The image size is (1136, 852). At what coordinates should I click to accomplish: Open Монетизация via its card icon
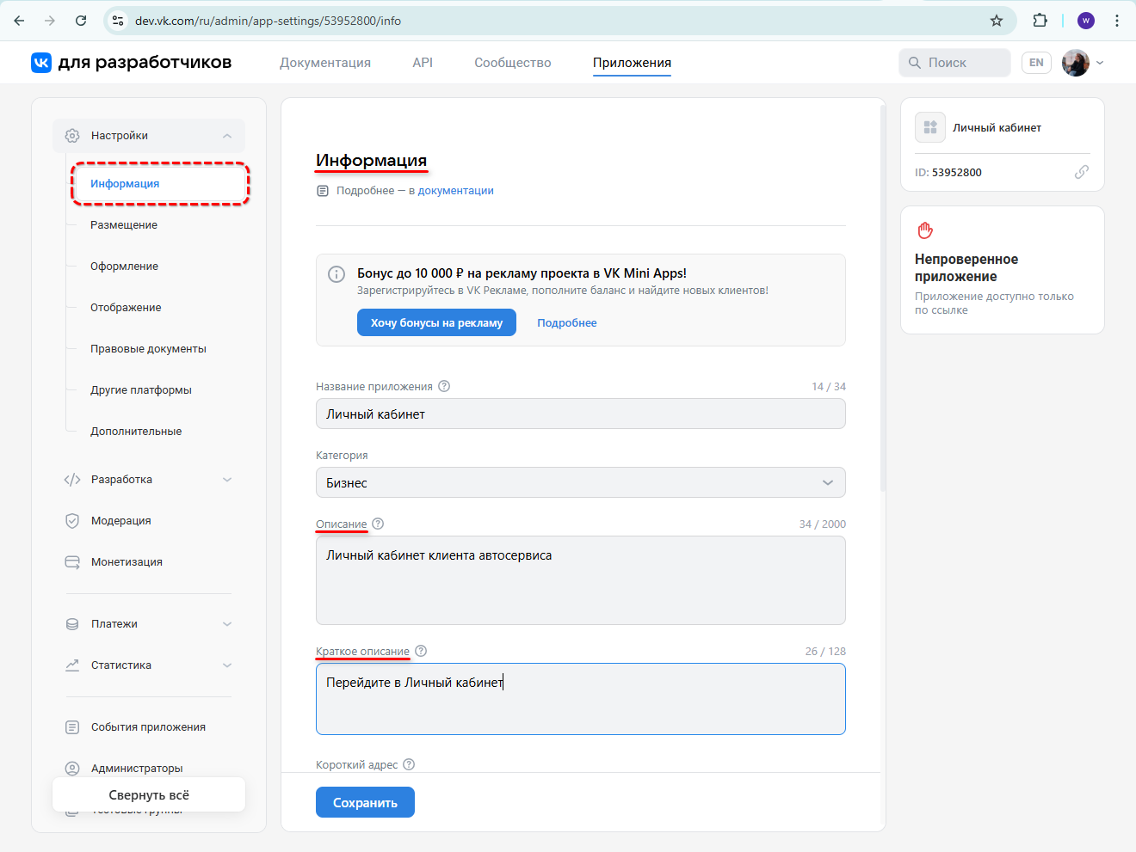(x=71, y=561)
